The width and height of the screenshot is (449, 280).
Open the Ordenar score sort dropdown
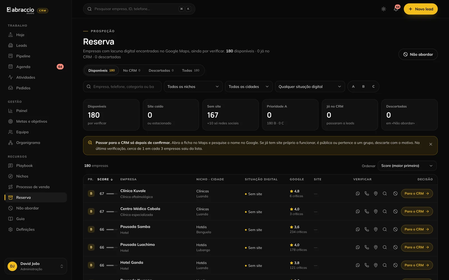click(407, 166)
